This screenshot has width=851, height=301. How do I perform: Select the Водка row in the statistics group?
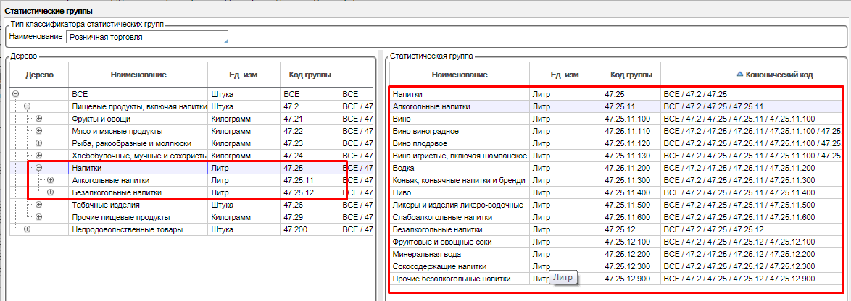pyautogui.click(x=458, y=168)
